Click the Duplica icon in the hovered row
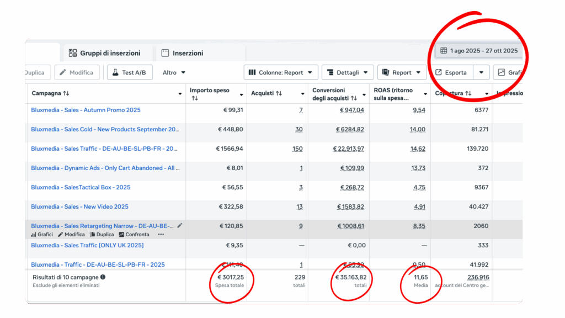The image size is (565, 318). tap(92, 235)
